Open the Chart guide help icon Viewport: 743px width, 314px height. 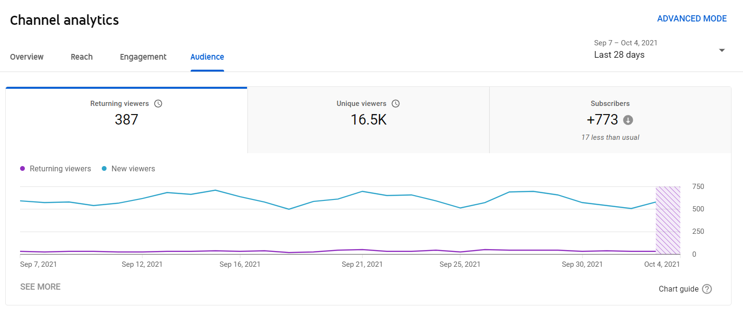707,289
